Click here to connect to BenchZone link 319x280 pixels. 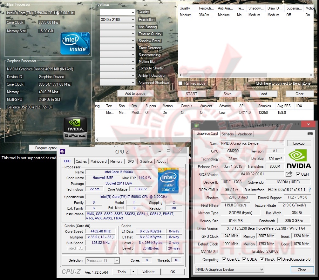tap(283, 83)
